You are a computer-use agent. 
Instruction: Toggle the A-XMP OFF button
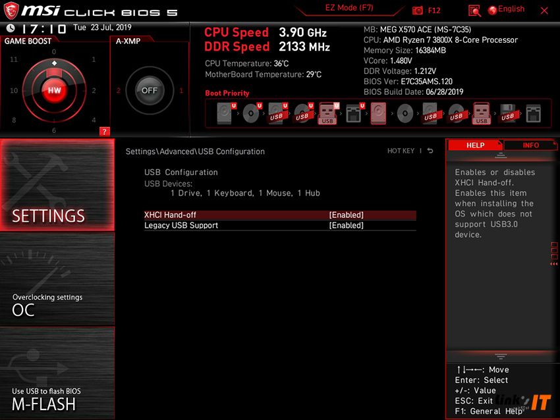coord(150,90)
